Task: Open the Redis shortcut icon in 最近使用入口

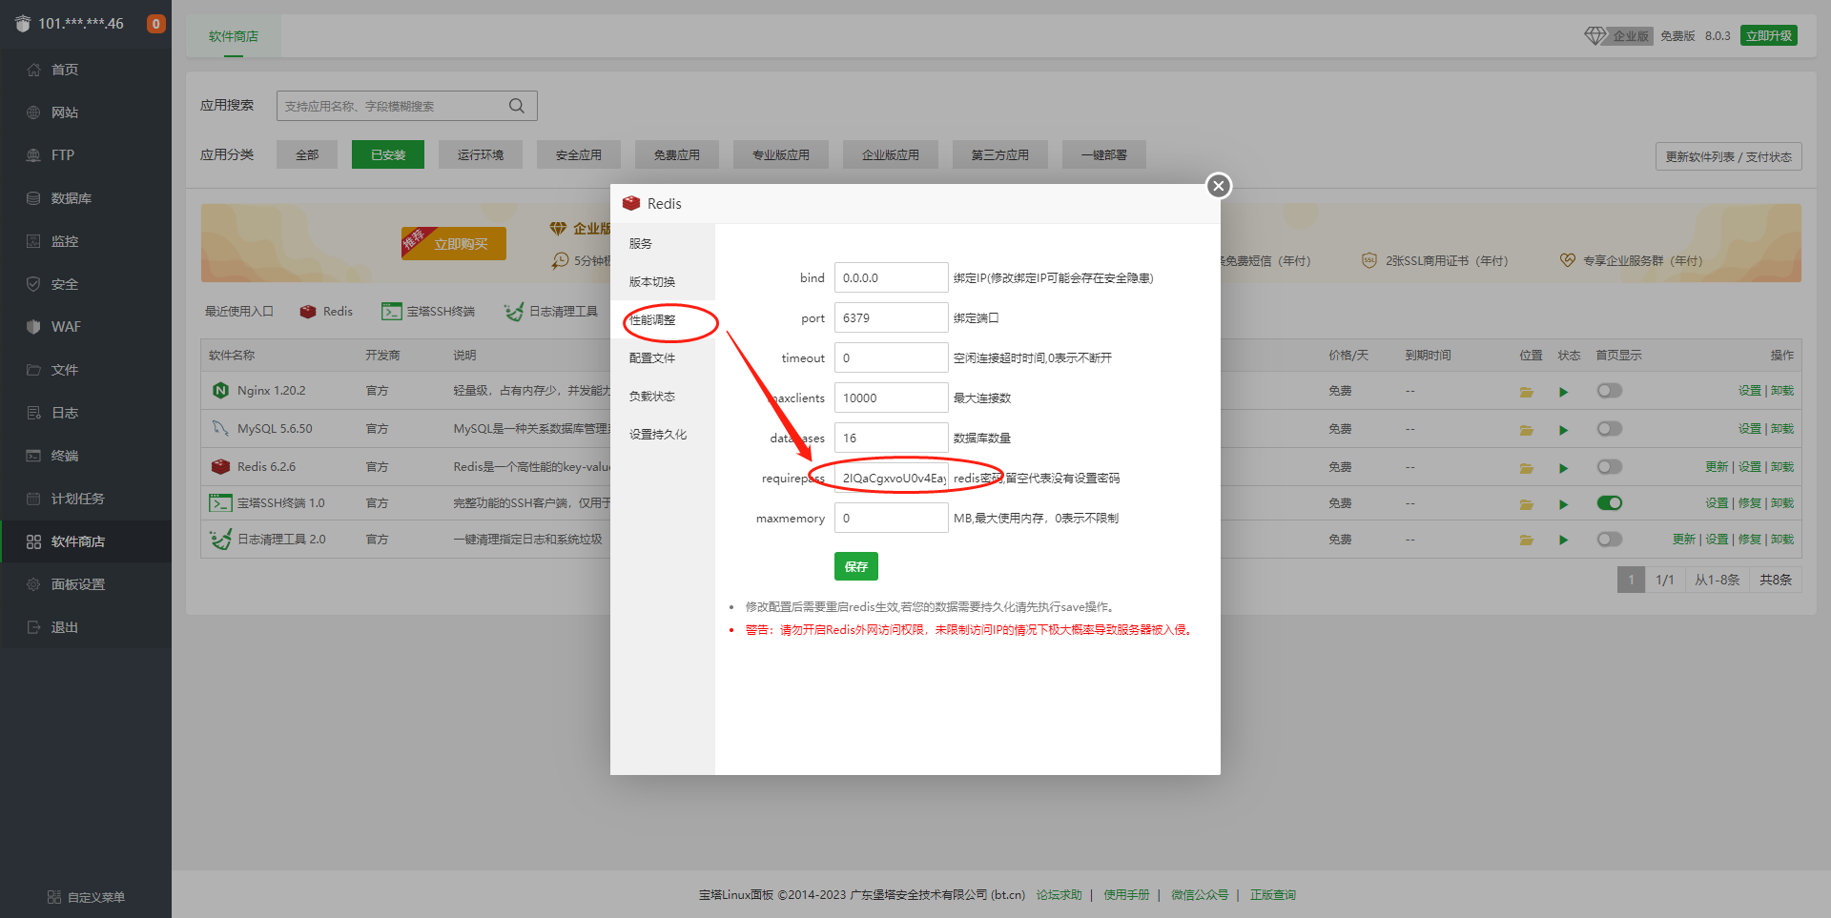Action: point(308,312)
